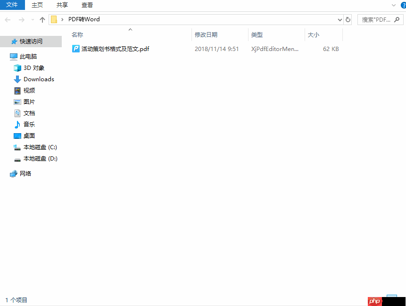Click the php icon in the taskbar
The height and width of the screenshot is (306, 406).
[375, 301]
